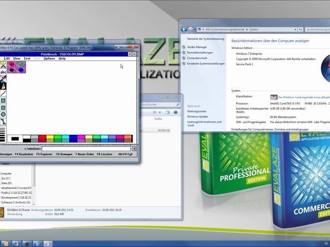Open Erweiterte Systemeinstellungen link
The width and height of the screenshot is (330, 247).
pos(206,63)
